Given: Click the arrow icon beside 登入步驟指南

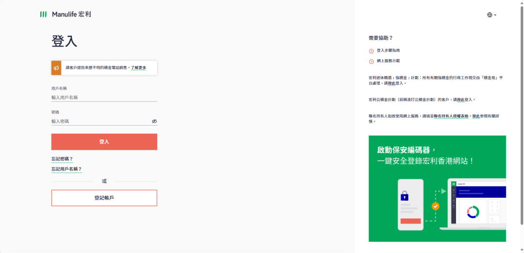Looking at the screenshot, I should pos(372,51).
